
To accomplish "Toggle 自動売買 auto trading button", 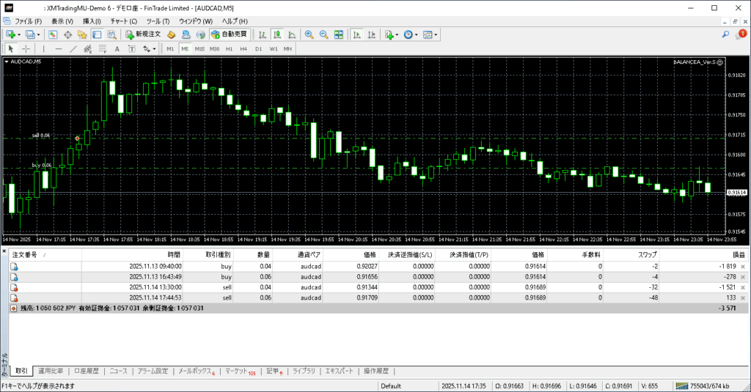I will 228,34.
